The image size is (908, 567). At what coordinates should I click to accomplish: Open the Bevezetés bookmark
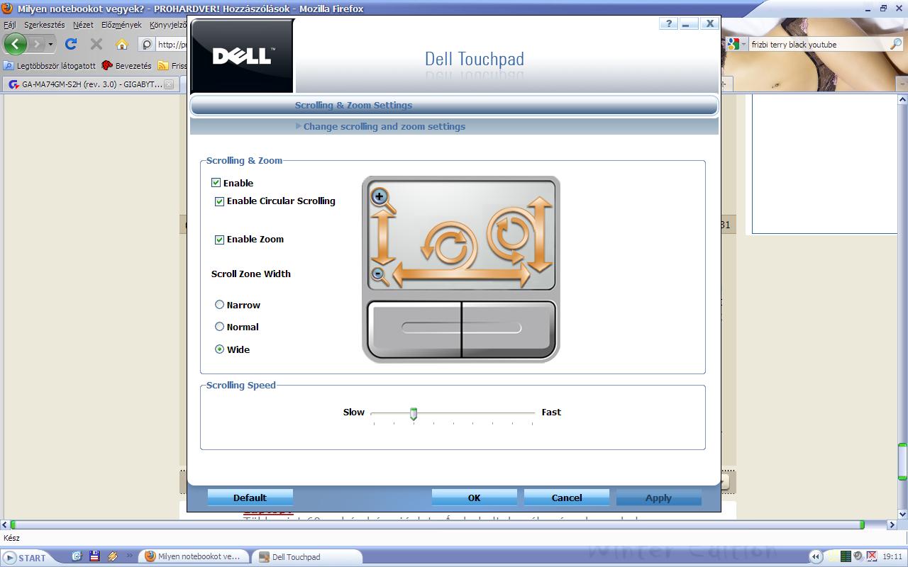(127, 65)
